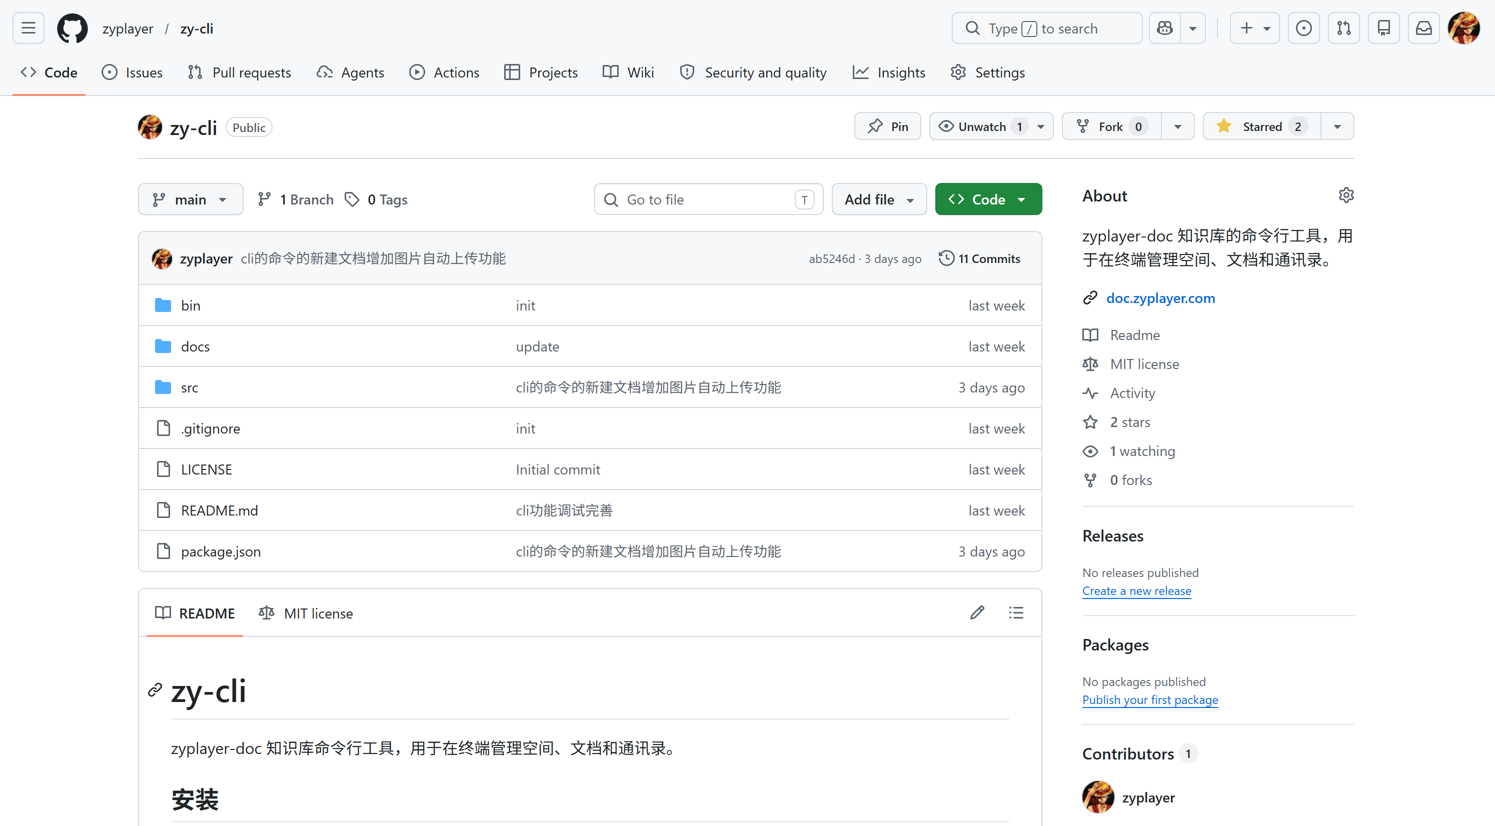Open the Insights tab
1495x826 pixels.
click(889, 72)
